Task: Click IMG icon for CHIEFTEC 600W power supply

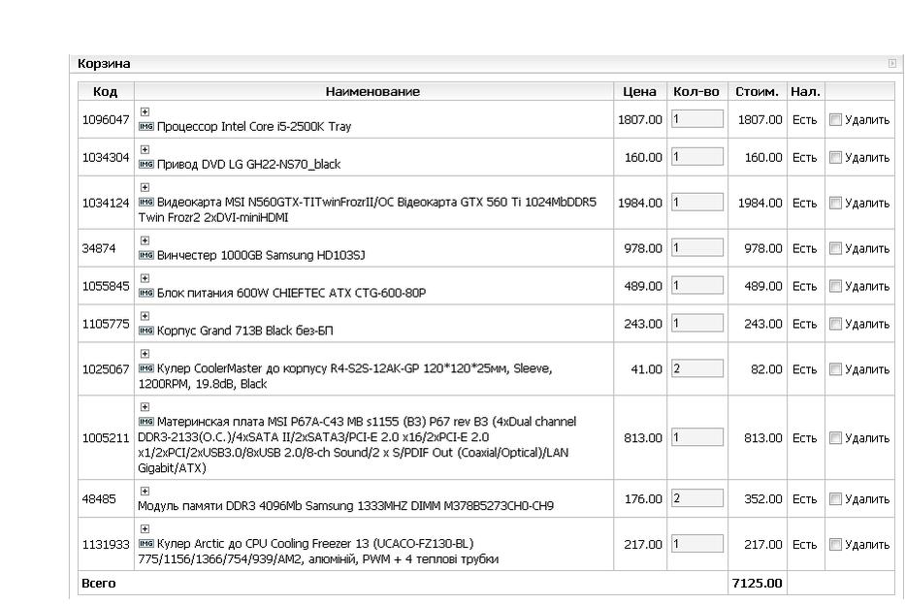Action: click(146, 293)
